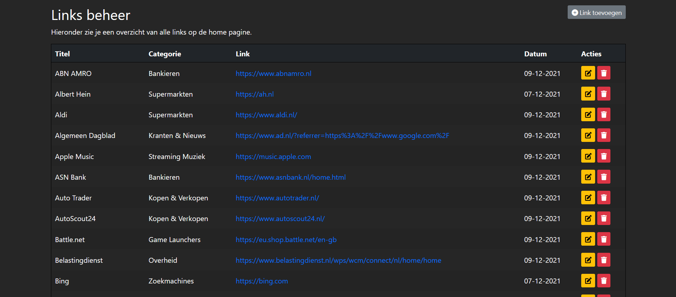676x297 pixels.
Task: Click the 'Links beheer' page heading
Action: tap(91, 15)
